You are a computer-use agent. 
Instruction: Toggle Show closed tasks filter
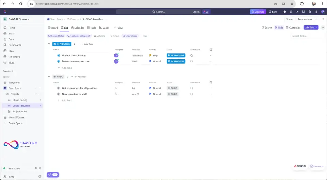(130, 36)
